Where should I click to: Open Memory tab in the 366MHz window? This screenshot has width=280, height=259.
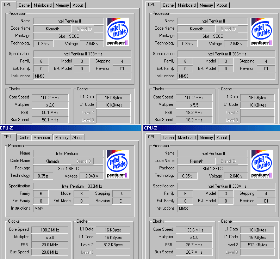tap(206, 5)
